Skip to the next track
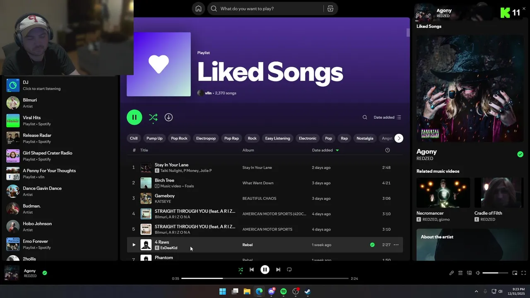The image size is (530, 298). [278, 269]
